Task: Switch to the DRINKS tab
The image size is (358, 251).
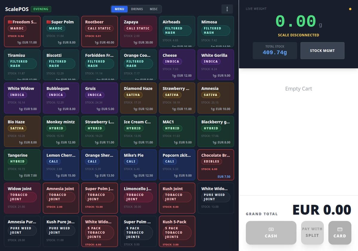Action: coord(137,9)
